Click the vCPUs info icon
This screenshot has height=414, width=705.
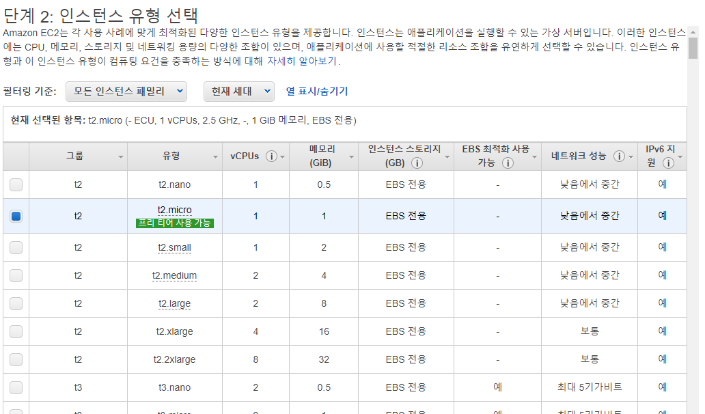click(x=271, y=156)
